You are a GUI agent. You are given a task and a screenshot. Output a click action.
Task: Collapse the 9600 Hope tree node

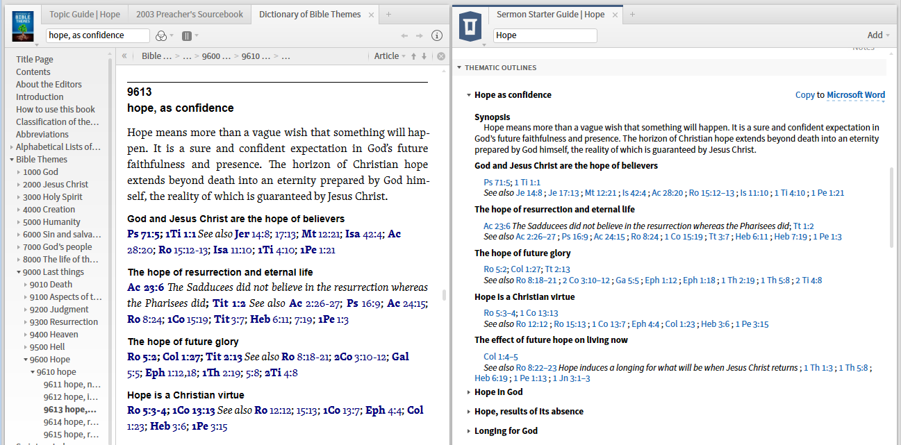coord(26,360)
